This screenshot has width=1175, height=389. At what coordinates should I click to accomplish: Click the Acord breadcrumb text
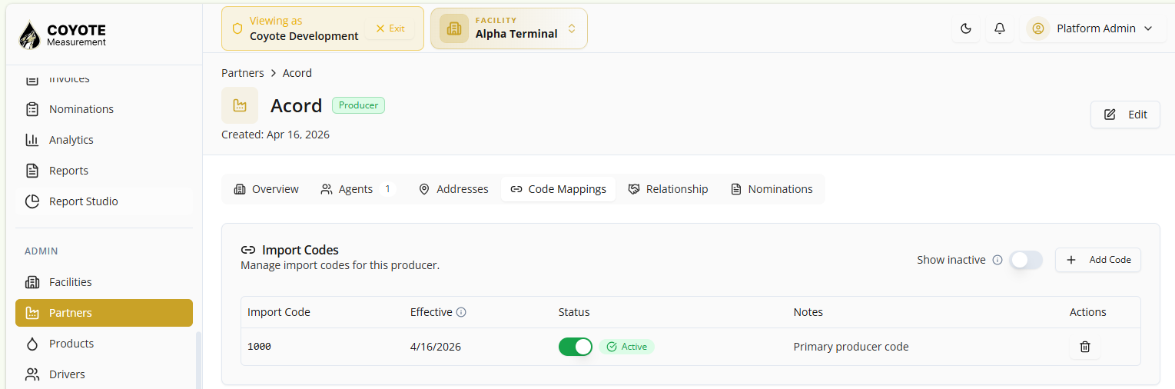(x=297, y=73)
